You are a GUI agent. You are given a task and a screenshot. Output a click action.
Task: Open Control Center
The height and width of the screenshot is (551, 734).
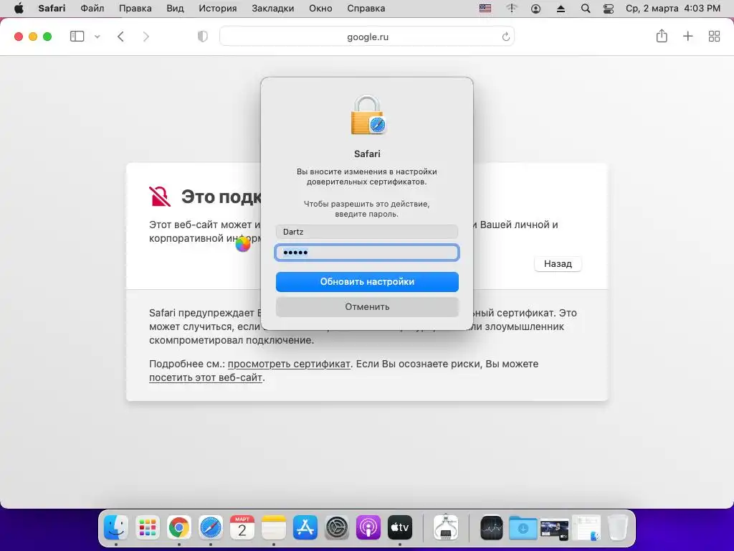(609, 9)
